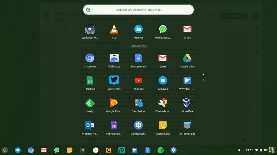
Task: Open the Ajuda menu in Google Docs
Action: click(156, 19)
